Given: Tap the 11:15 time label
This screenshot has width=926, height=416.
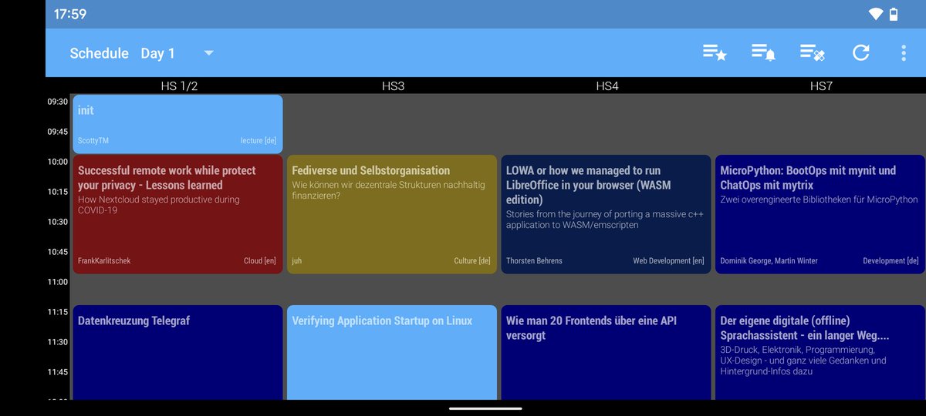Looking at the screenshot, I should (x=58, y=312).
